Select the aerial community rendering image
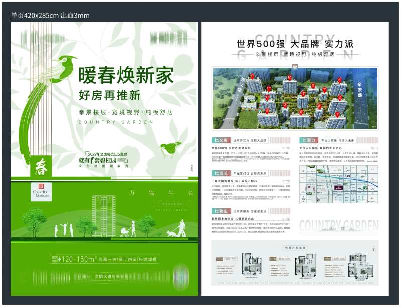 295,99
